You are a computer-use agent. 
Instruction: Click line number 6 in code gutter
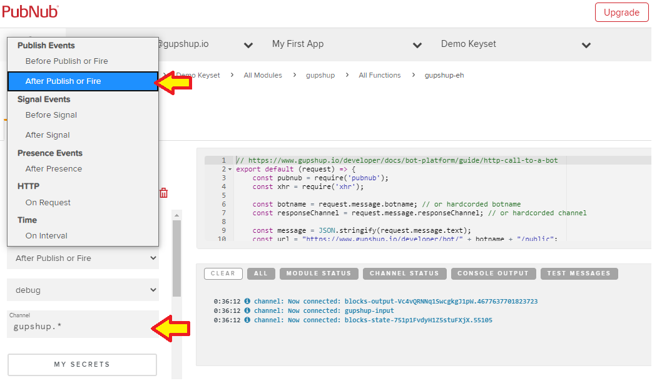(224, 204)
